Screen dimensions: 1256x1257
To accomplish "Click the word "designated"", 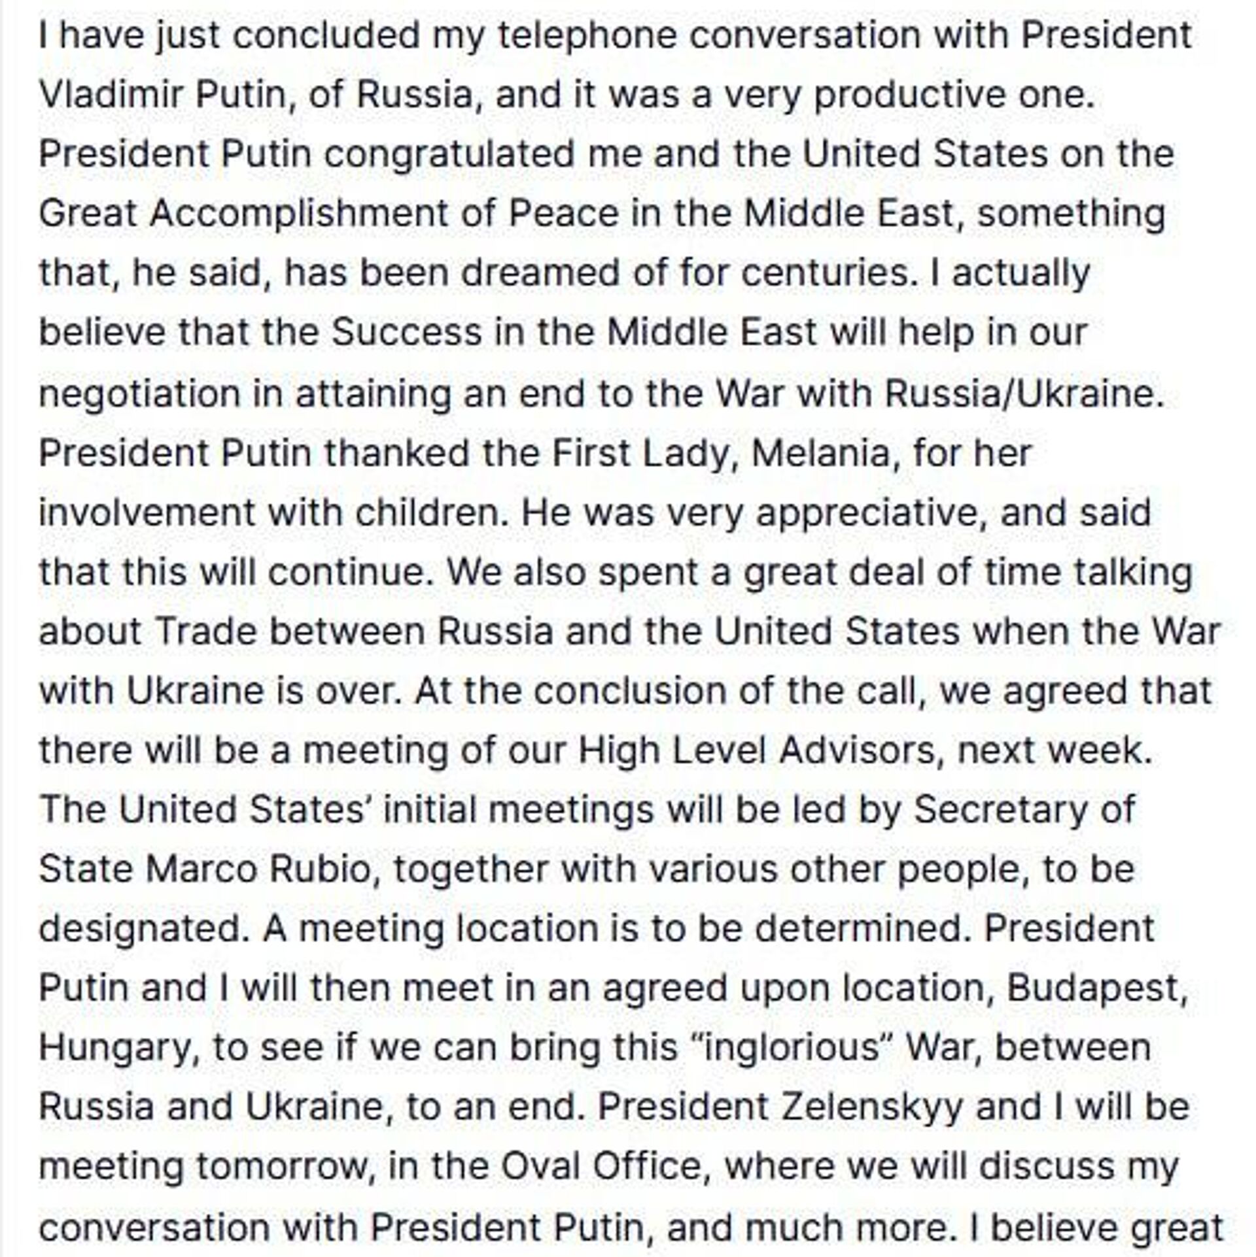I will point(140,929).
